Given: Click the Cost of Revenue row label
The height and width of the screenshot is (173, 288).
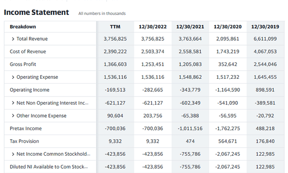Looking at the screenshot, I should click(x=28, y=51).
